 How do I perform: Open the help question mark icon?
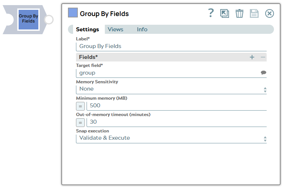click(x=211, y=13)
